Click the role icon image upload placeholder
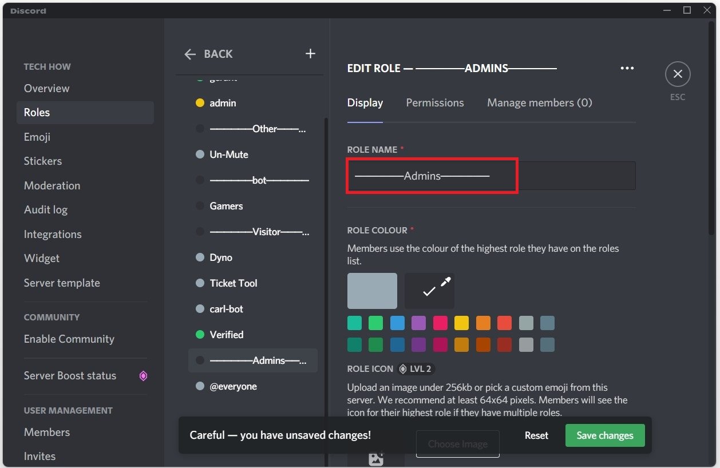720x468 pixels. coord(376,458)
